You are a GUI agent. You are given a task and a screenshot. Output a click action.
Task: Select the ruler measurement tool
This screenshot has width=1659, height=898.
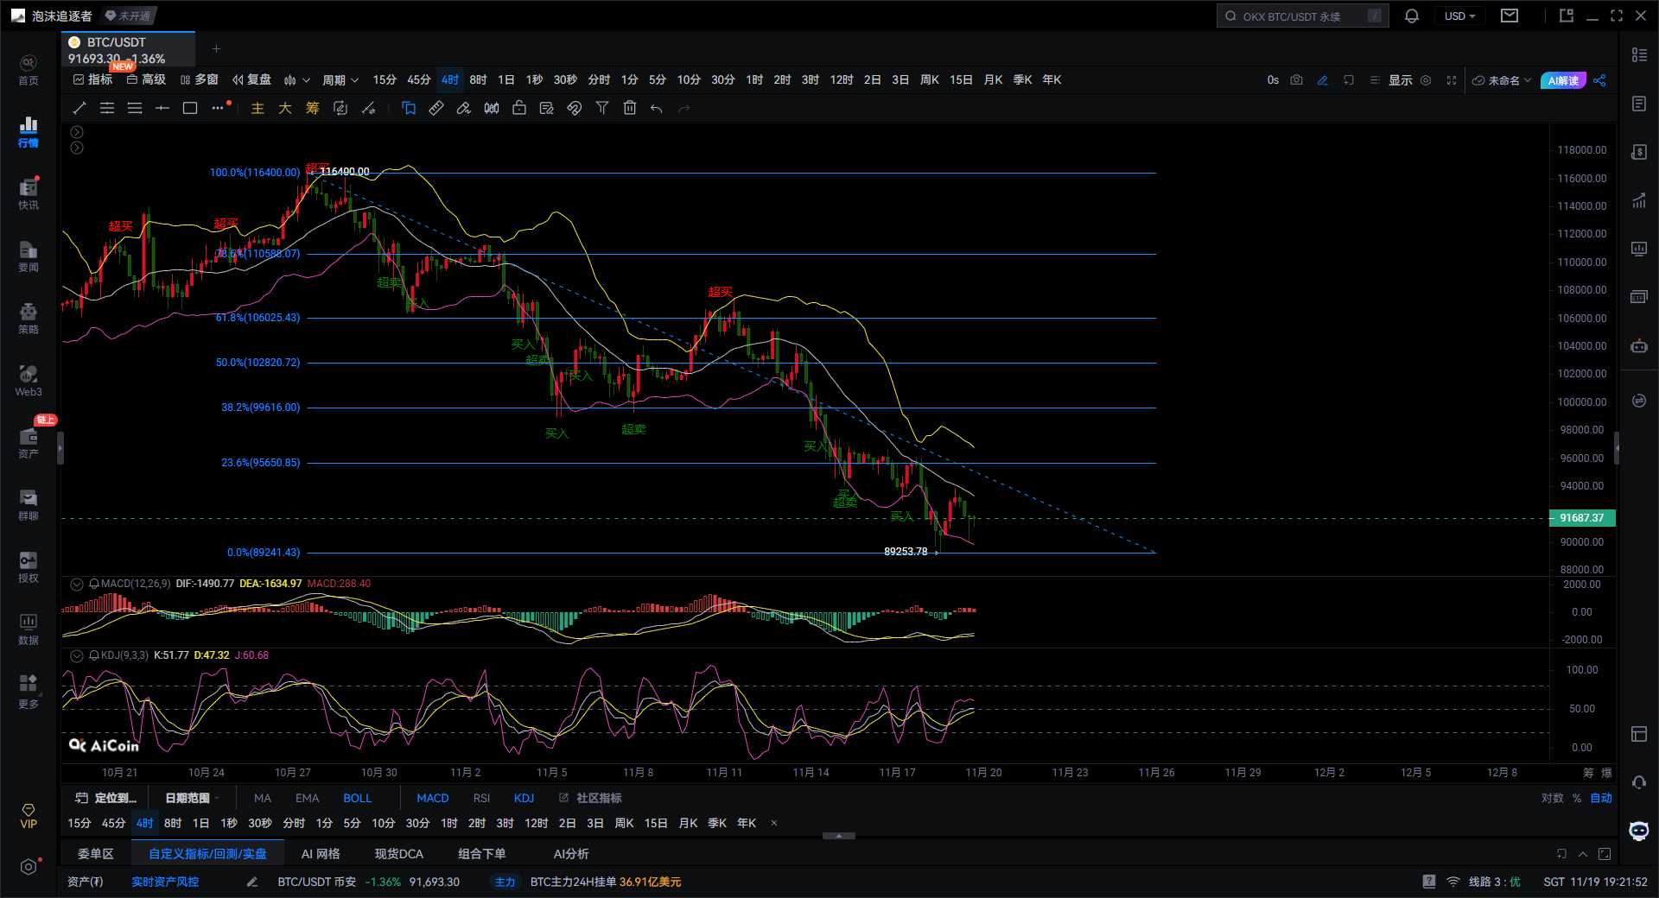coord(436,108)
